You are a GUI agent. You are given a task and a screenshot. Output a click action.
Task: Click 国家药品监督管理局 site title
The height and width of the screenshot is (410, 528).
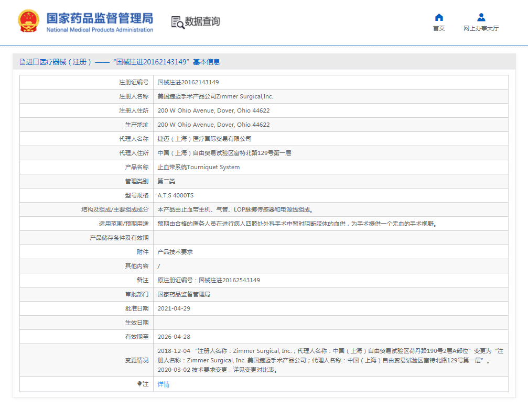(100, 19)
